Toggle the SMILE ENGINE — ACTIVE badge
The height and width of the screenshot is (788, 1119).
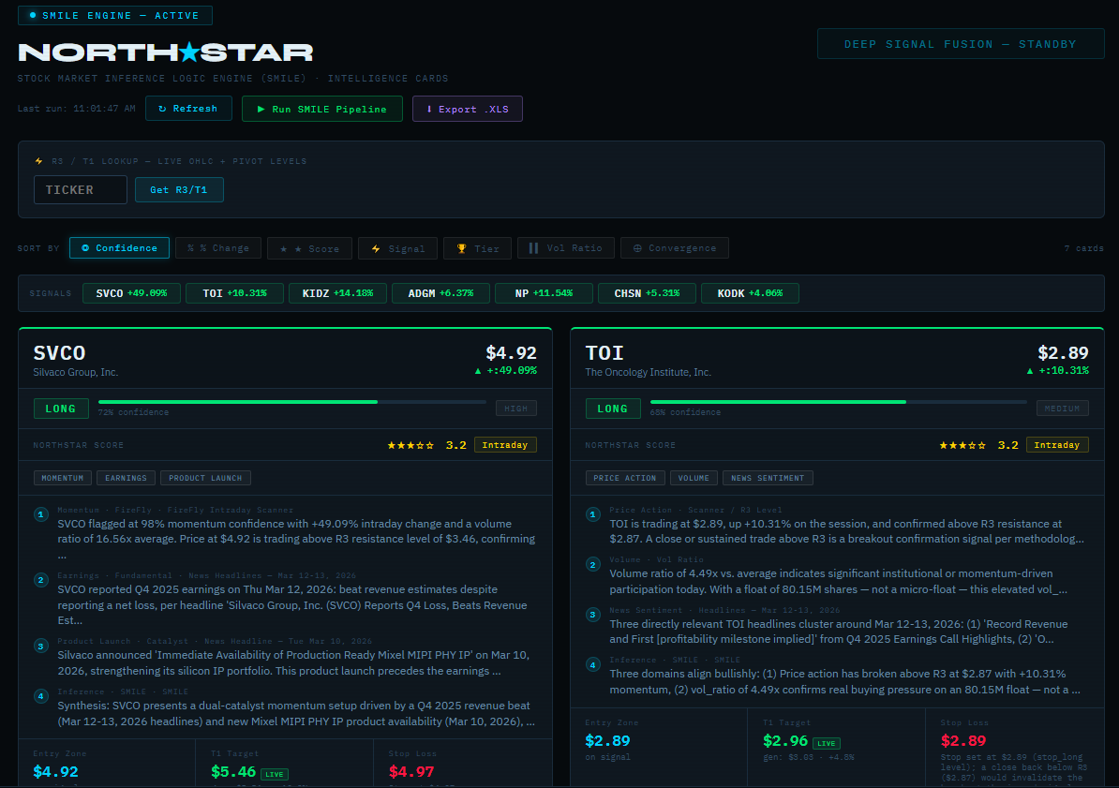(114, 15)
